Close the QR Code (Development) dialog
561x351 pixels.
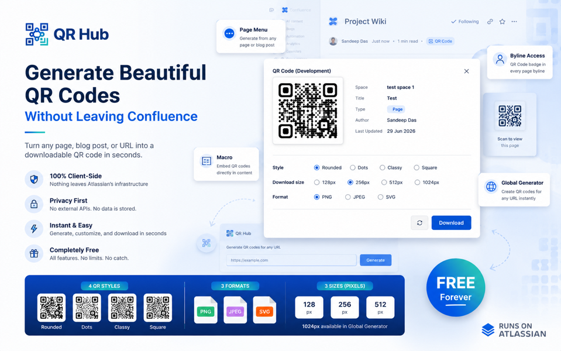[x=466, y=71]
